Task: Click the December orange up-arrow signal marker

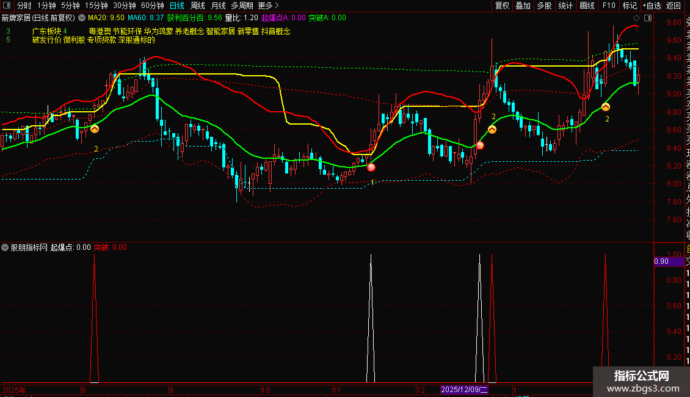Action: tap(492, 129)
